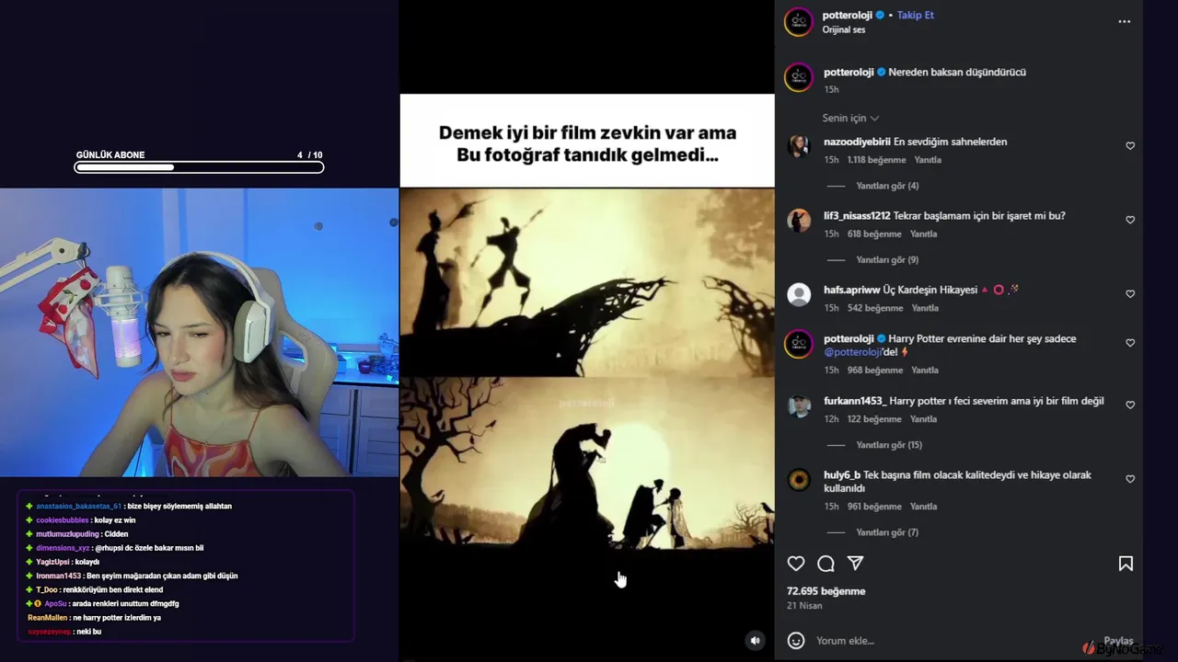Screen dimensions: 1178x662
Task: Reply to furkann1453_ with Yanıtla
Action: (923, 419)
